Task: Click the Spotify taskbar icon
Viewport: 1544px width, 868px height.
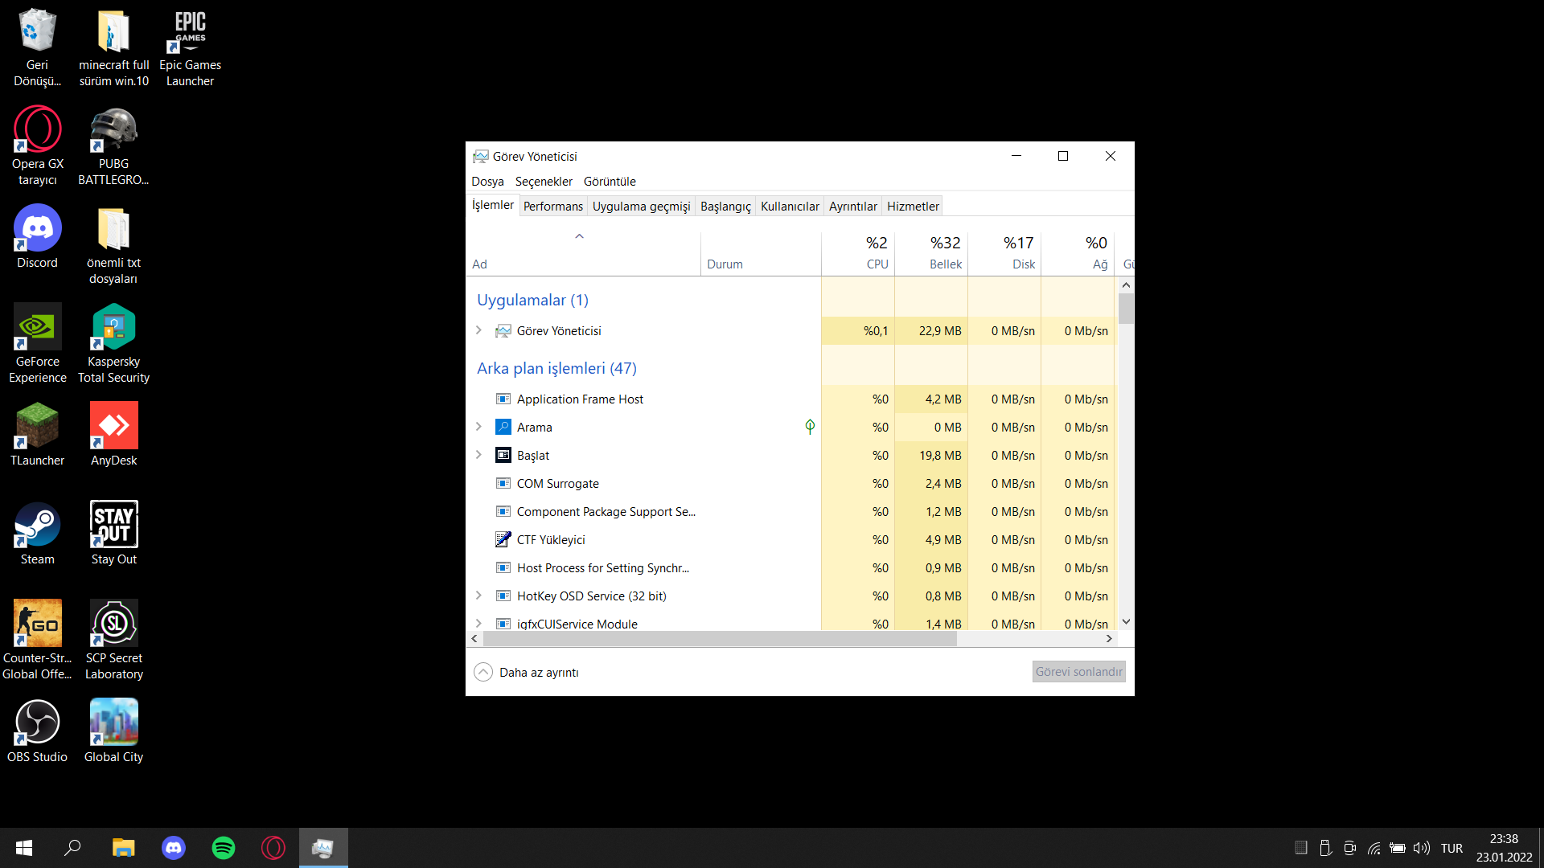Action: [224, 848]
